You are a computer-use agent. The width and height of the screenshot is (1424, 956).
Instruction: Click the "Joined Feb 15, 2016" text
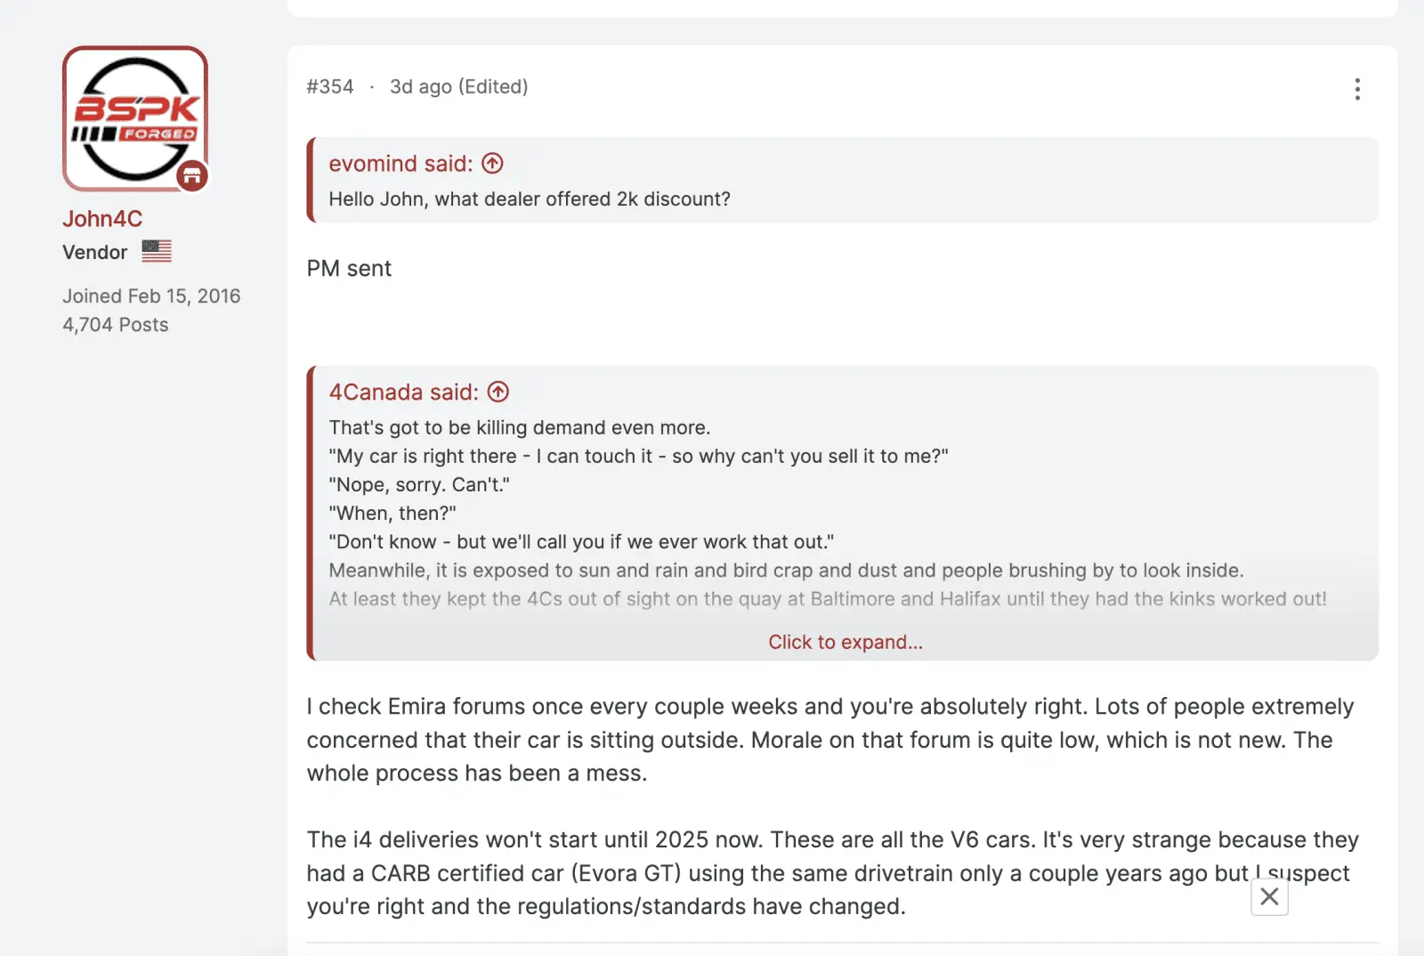coord(151,296)
